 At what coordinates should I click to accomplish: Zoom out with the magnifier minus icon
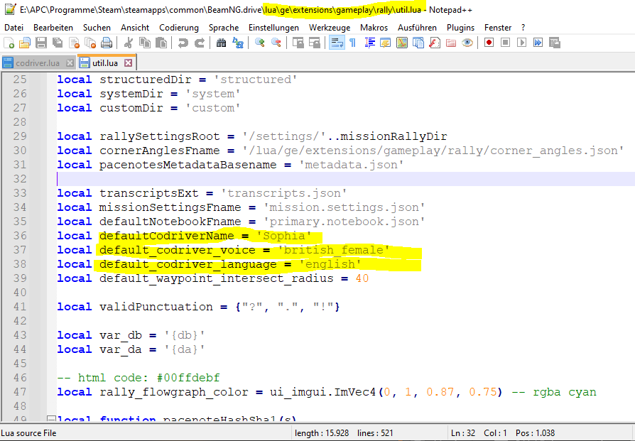coord(276,43)
